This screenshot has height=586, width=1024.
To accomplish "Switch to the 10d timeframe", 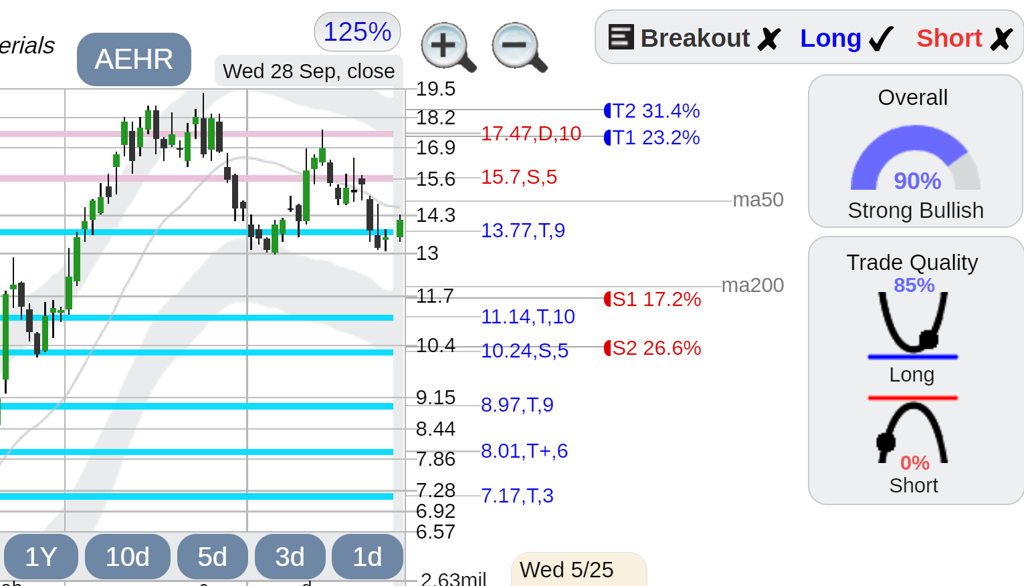I will click(x=128, y=557).
